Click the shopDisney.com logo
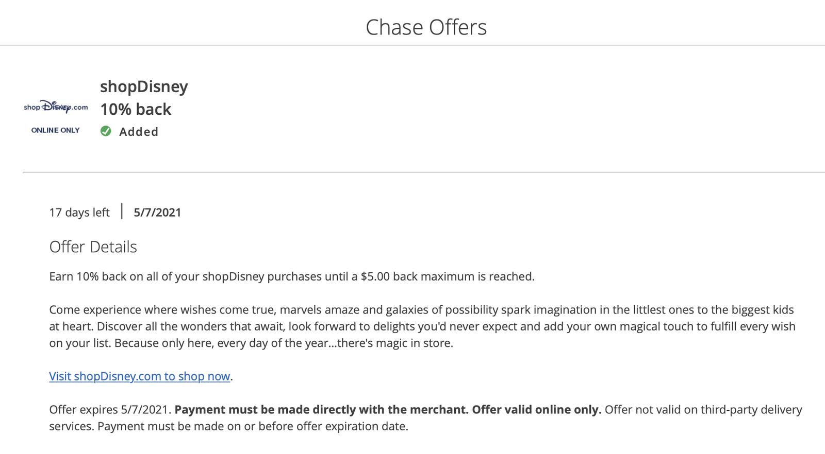825x454 pixels. pos(56,107)
